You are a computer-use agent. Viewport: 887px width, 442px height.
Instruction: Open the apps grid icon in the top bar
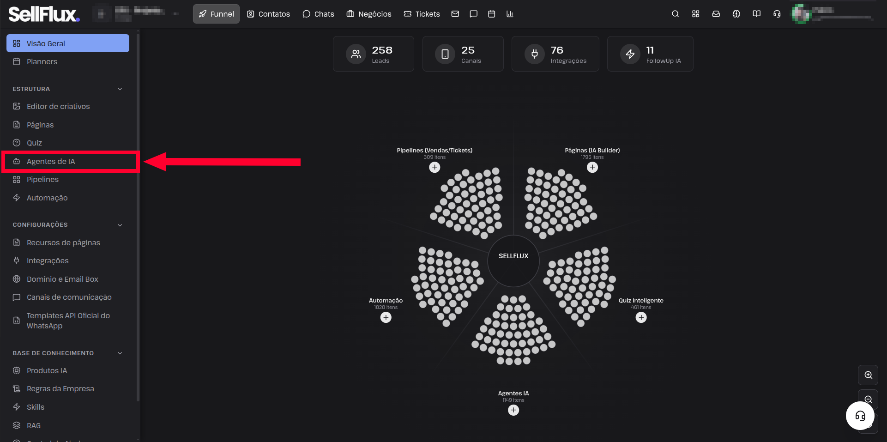[695, 14]
